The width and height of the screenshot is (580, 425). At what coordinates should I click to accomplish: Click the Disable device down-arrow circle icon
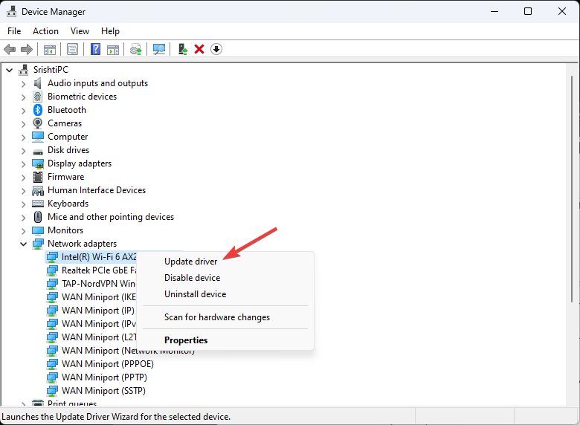[x=216, y=49]
